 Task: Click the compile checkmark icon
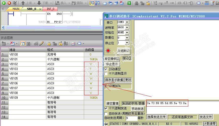tap(15, 3)
